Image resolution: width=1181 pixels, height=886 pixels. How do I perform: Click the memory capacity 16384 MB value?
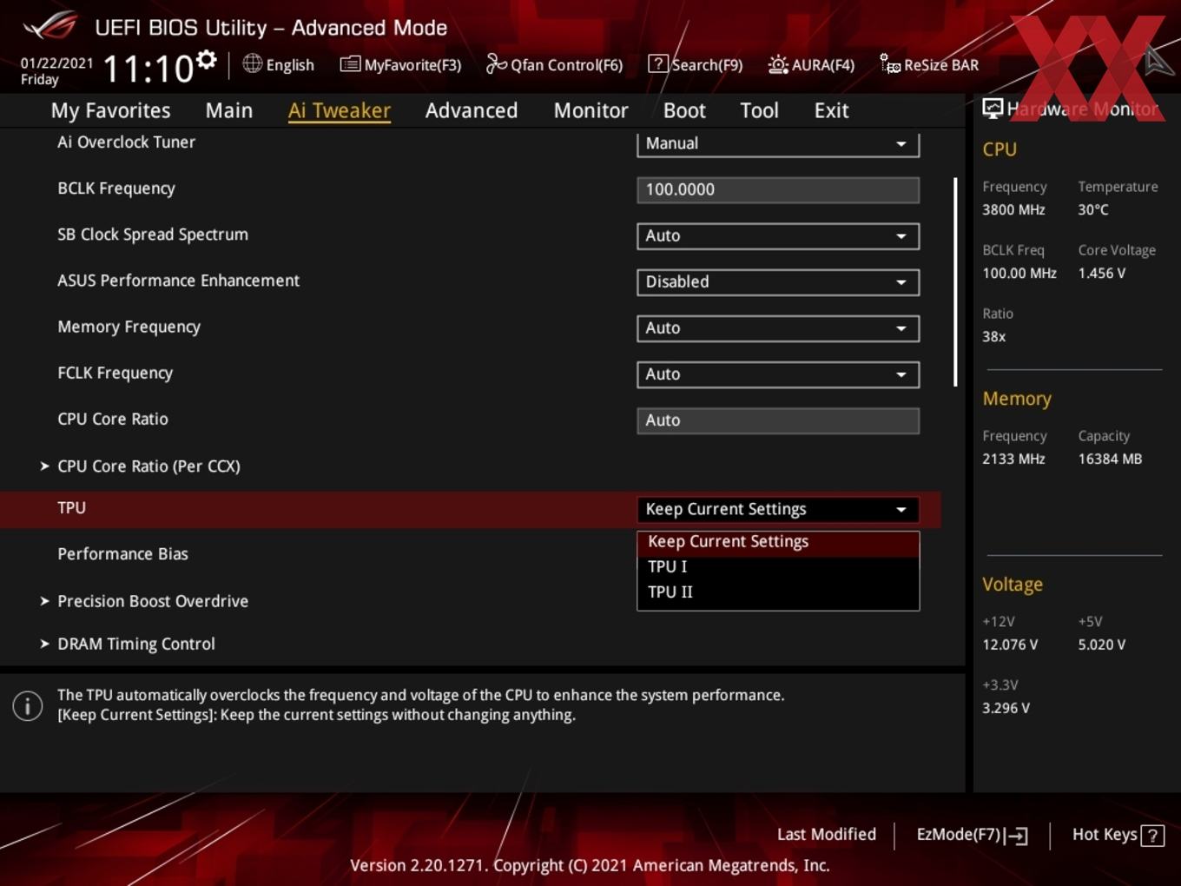tap(1110, 460)
